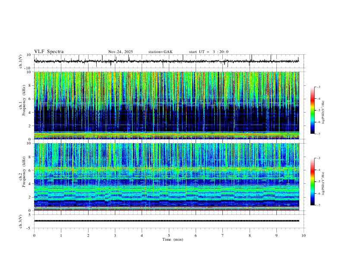
Task: Click the '-7' label on ch.2 colorbar
Action: [318, 205]
